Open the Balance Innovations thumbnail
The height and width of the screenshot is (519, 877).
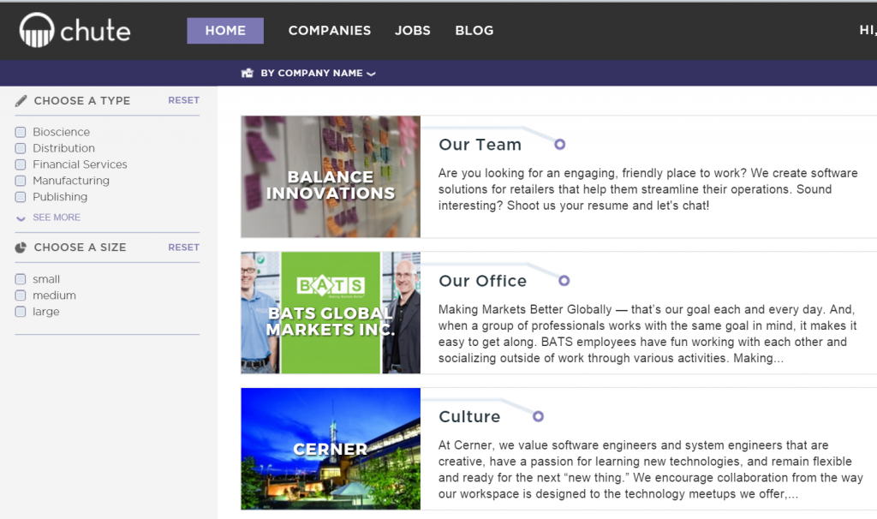[x=331, y=176]
